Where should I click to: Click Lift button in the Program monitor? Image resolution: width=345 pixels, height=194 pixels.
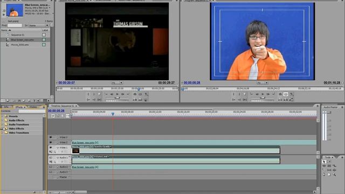[280, 100]
